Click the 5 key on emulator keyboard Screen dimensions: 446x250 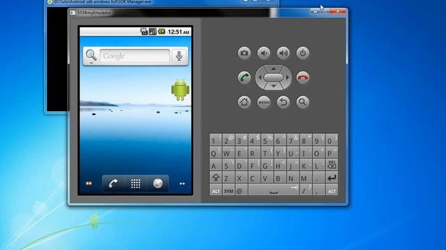[x=267, y=140]
